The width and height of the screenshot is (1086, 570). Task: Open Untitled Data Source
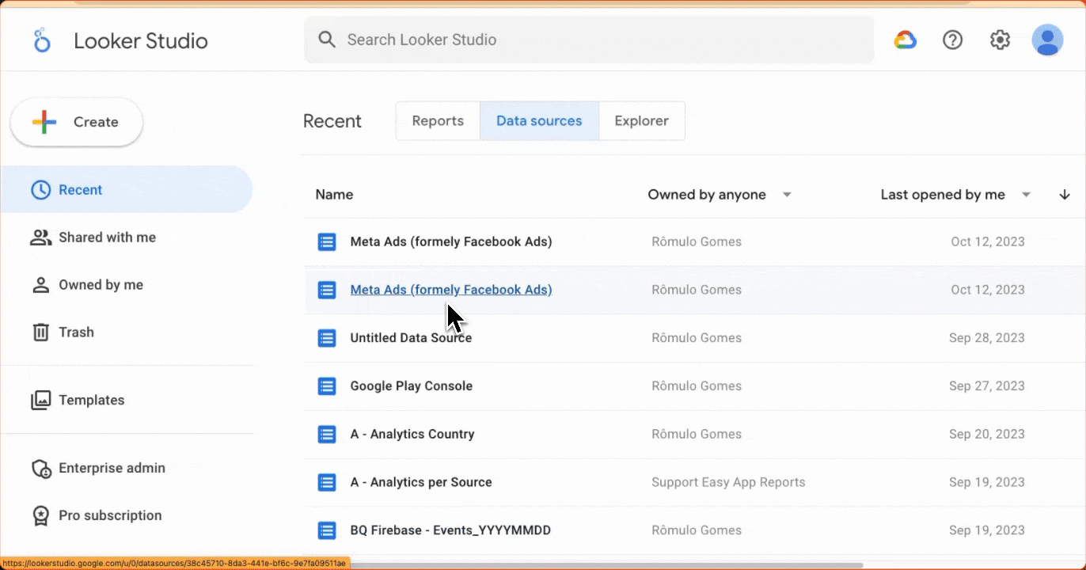click(411, 338)
